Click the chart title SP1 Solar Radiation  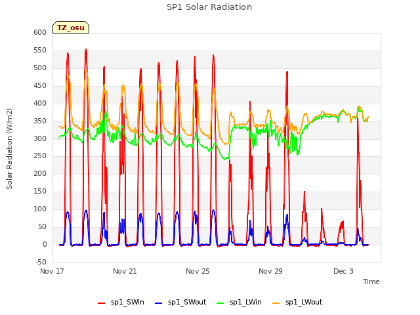tap(209, 7)
